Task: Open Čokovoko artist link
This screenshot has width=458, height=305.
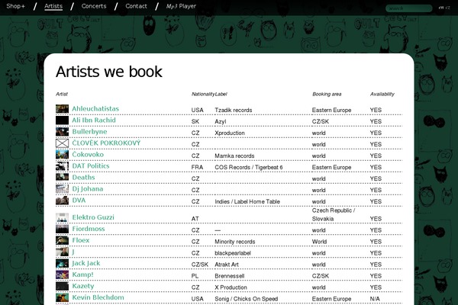Action: (88, 154)
